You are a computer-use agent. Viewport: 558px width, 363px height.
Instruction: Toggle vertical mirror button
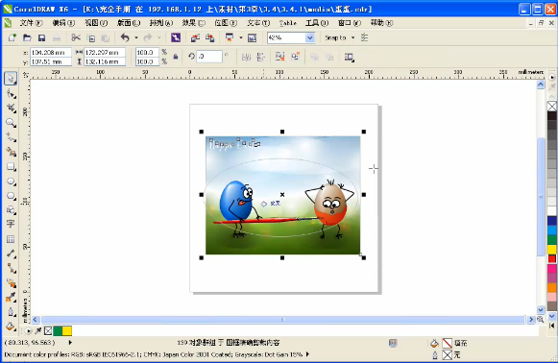(261, 57)
